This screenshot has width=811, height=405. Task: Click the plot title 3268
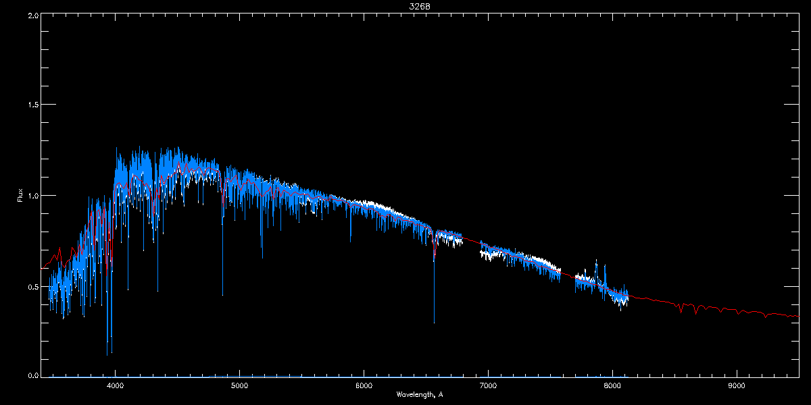[420, 6]
